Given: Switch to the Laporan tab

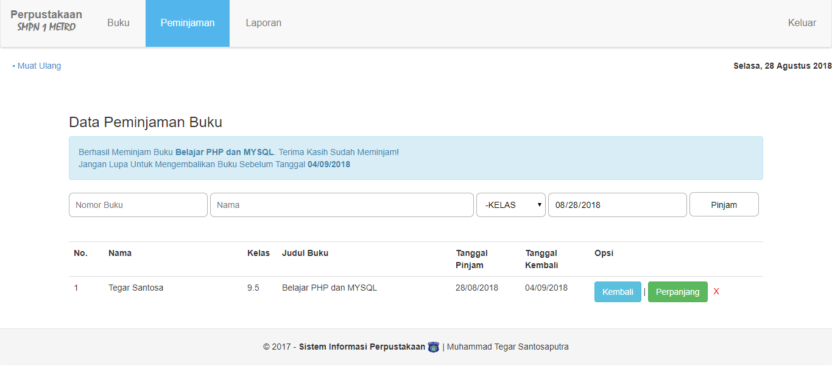Looking at the screenshot, I should tap(263, 22).
